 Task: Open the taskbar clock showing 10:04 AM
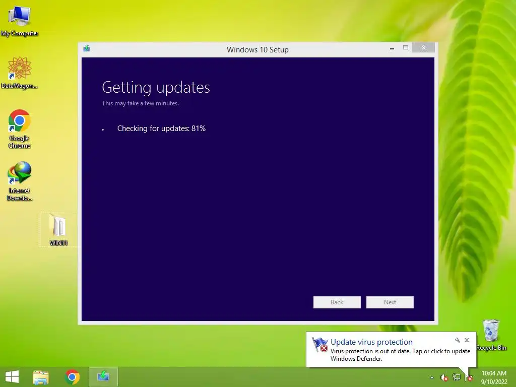pyautogui.click(x=494, y=377)
